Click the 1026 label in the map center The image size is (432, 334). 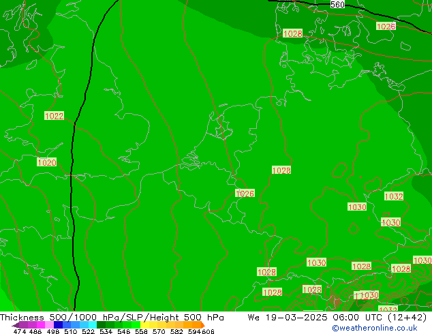(x=245, y=194)
